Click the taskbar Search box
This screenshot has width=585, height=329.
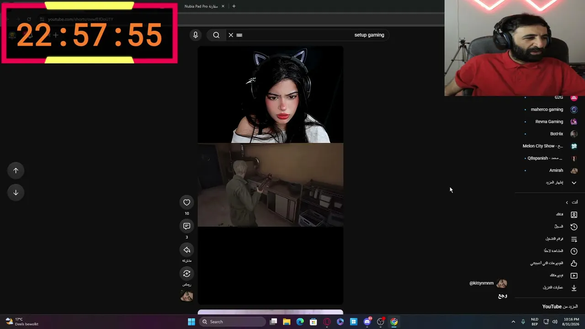coord(232,322)
